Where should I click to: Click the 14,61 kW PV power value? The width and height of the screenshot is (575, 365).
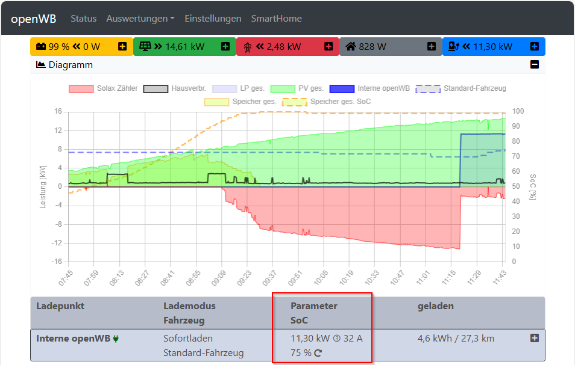[185, 46]
